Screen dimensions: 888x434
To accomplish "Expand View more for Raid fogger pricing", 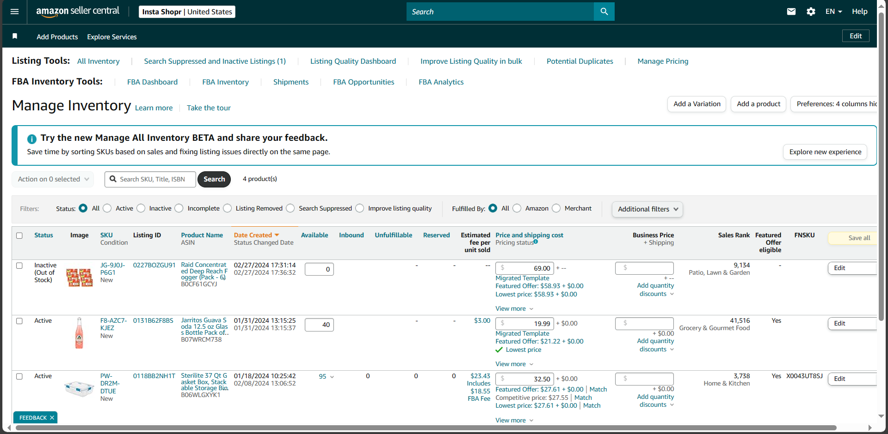I will pos(514,308).
